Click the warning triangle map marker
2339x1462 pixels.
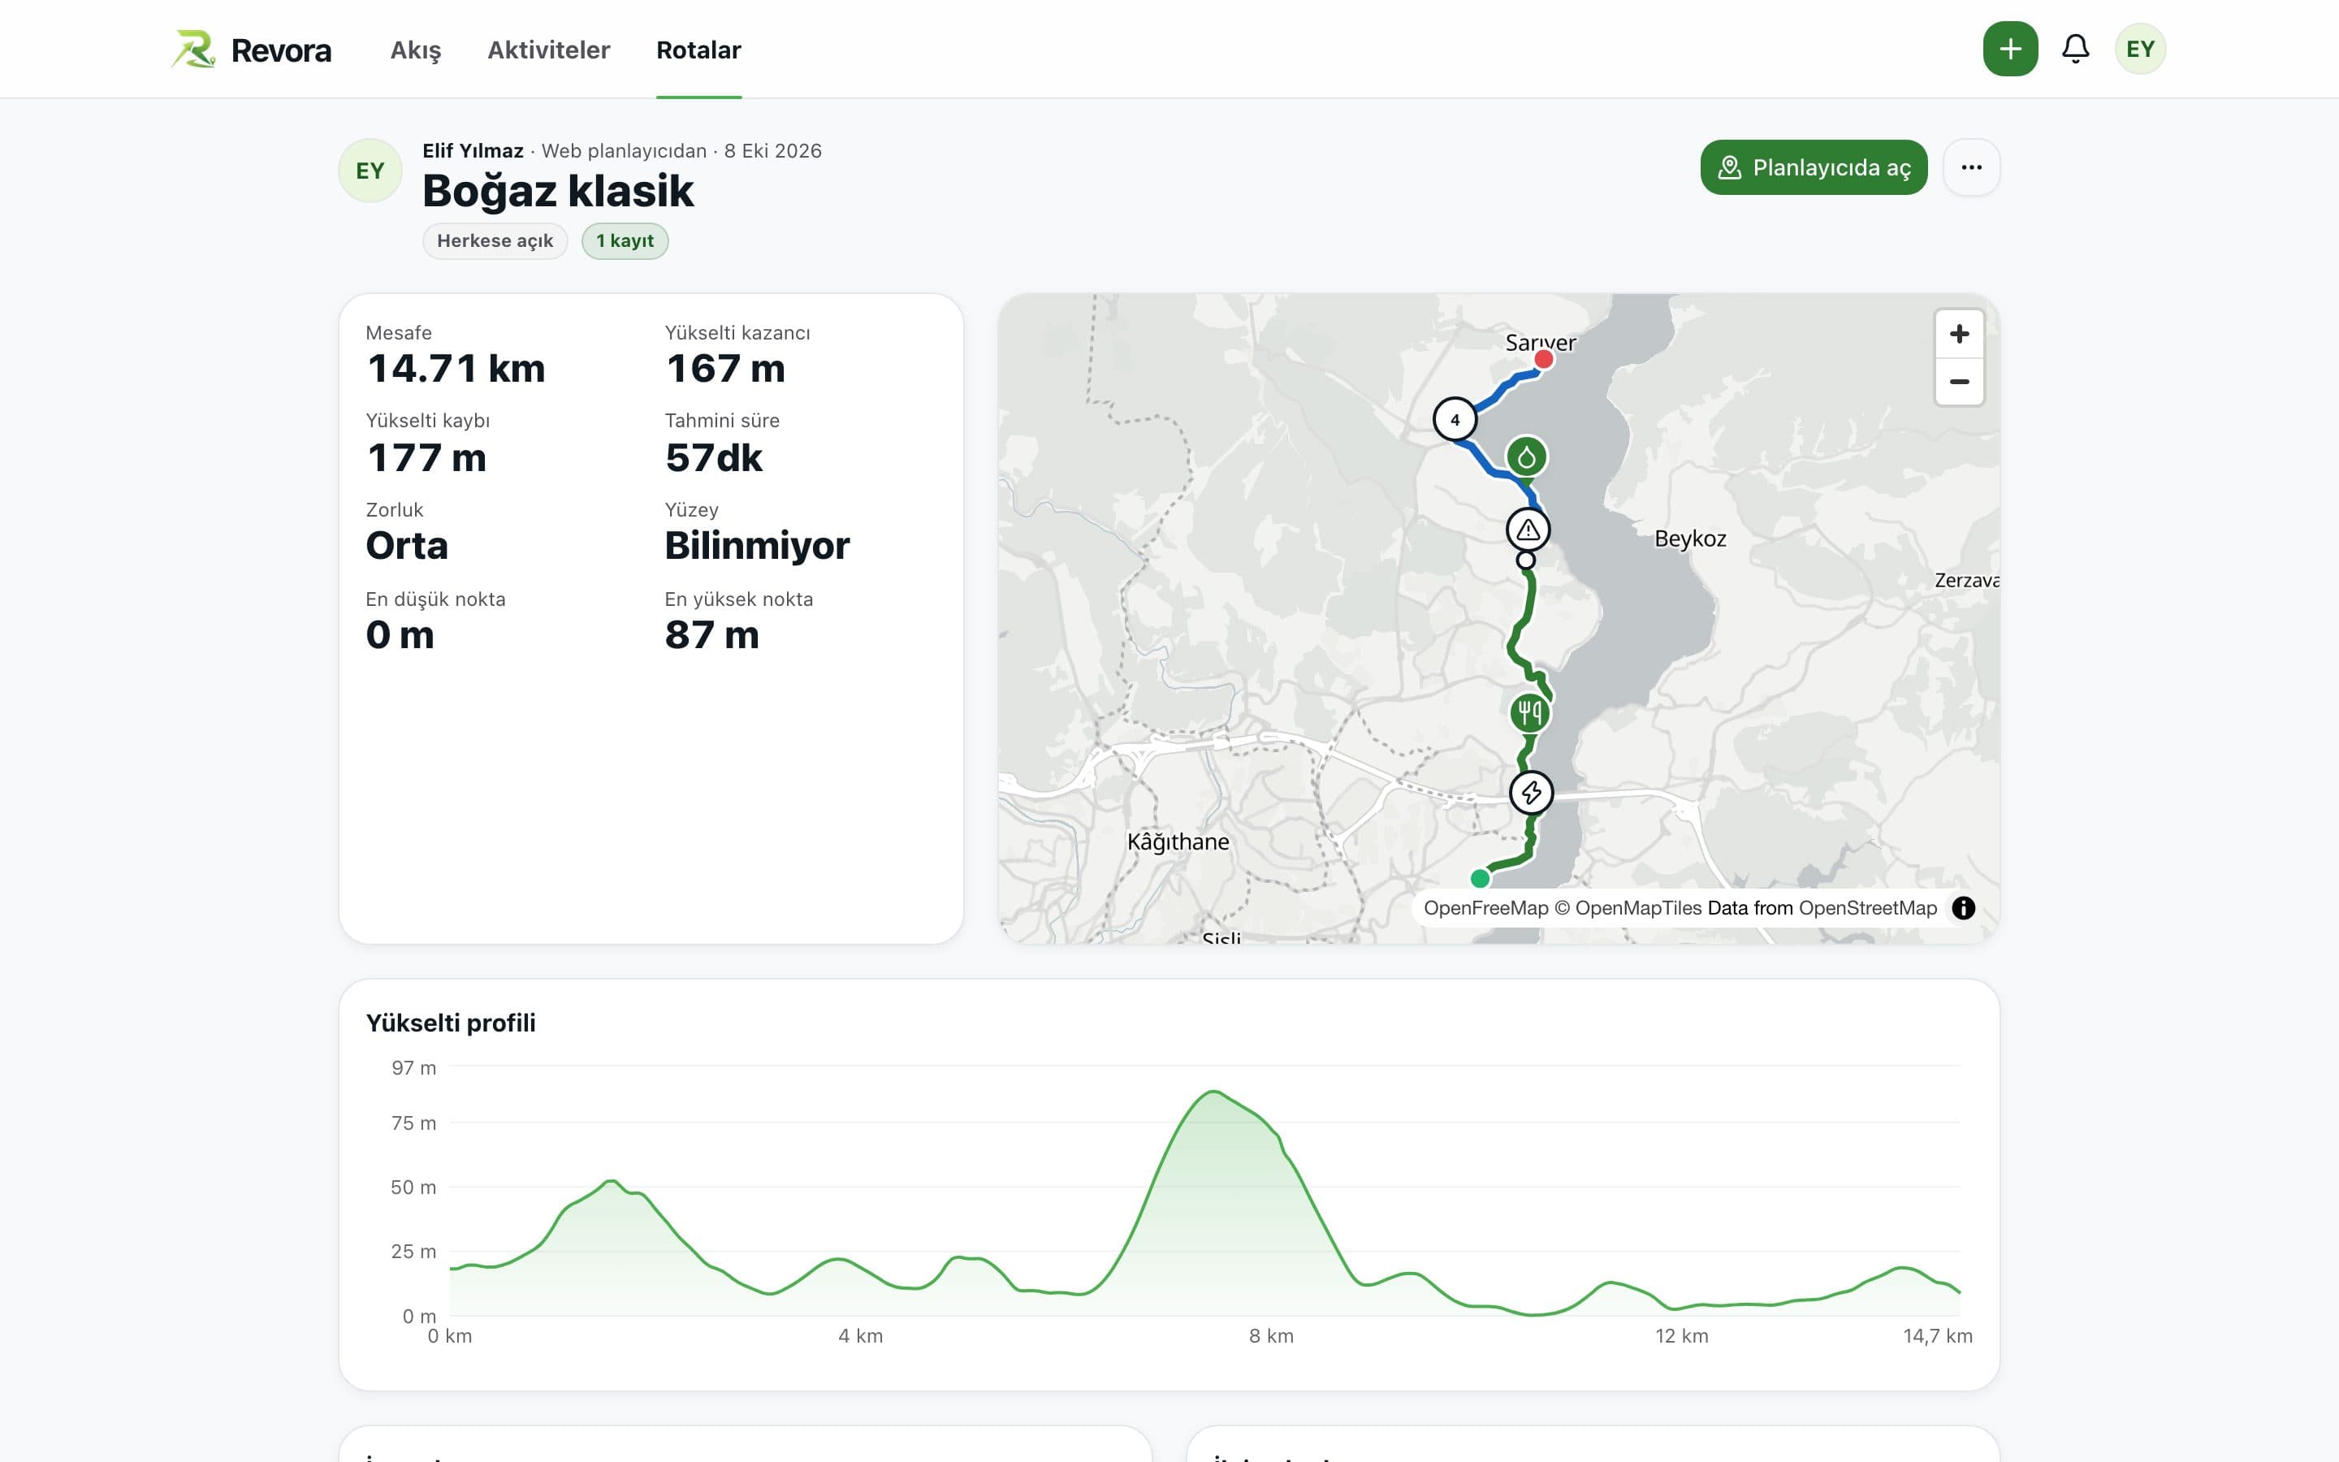tap(1528, 530)
